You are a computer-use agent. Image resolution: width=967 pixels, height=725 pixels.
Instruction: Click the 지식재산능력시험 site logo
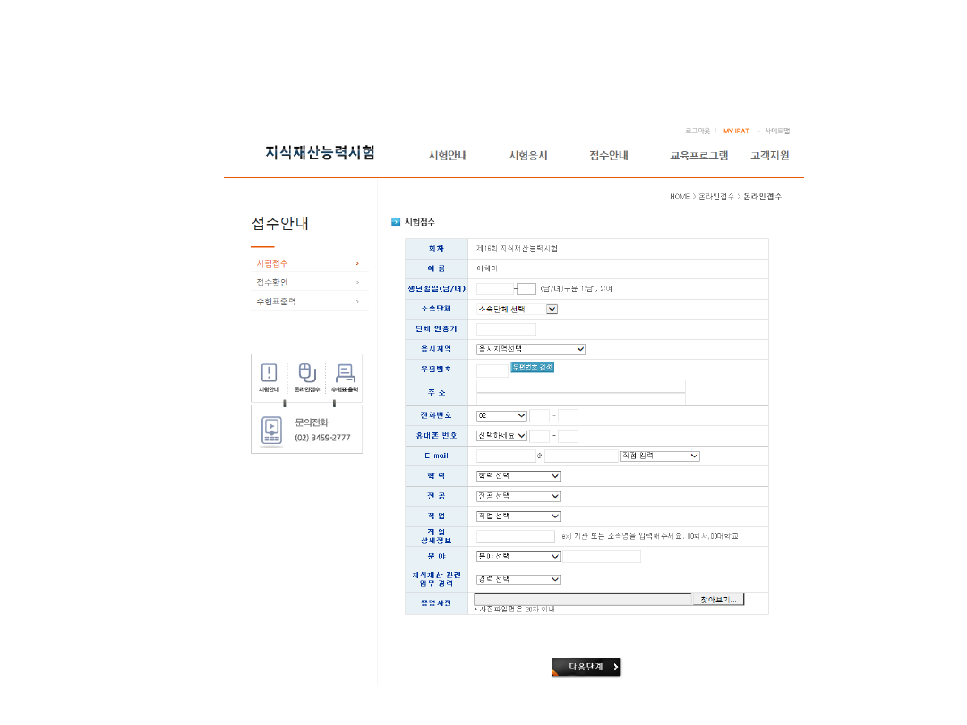[320, 152]
